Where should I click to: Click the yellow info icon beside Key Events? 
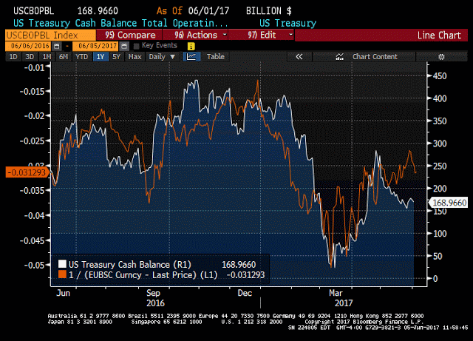tap(191, 46)
